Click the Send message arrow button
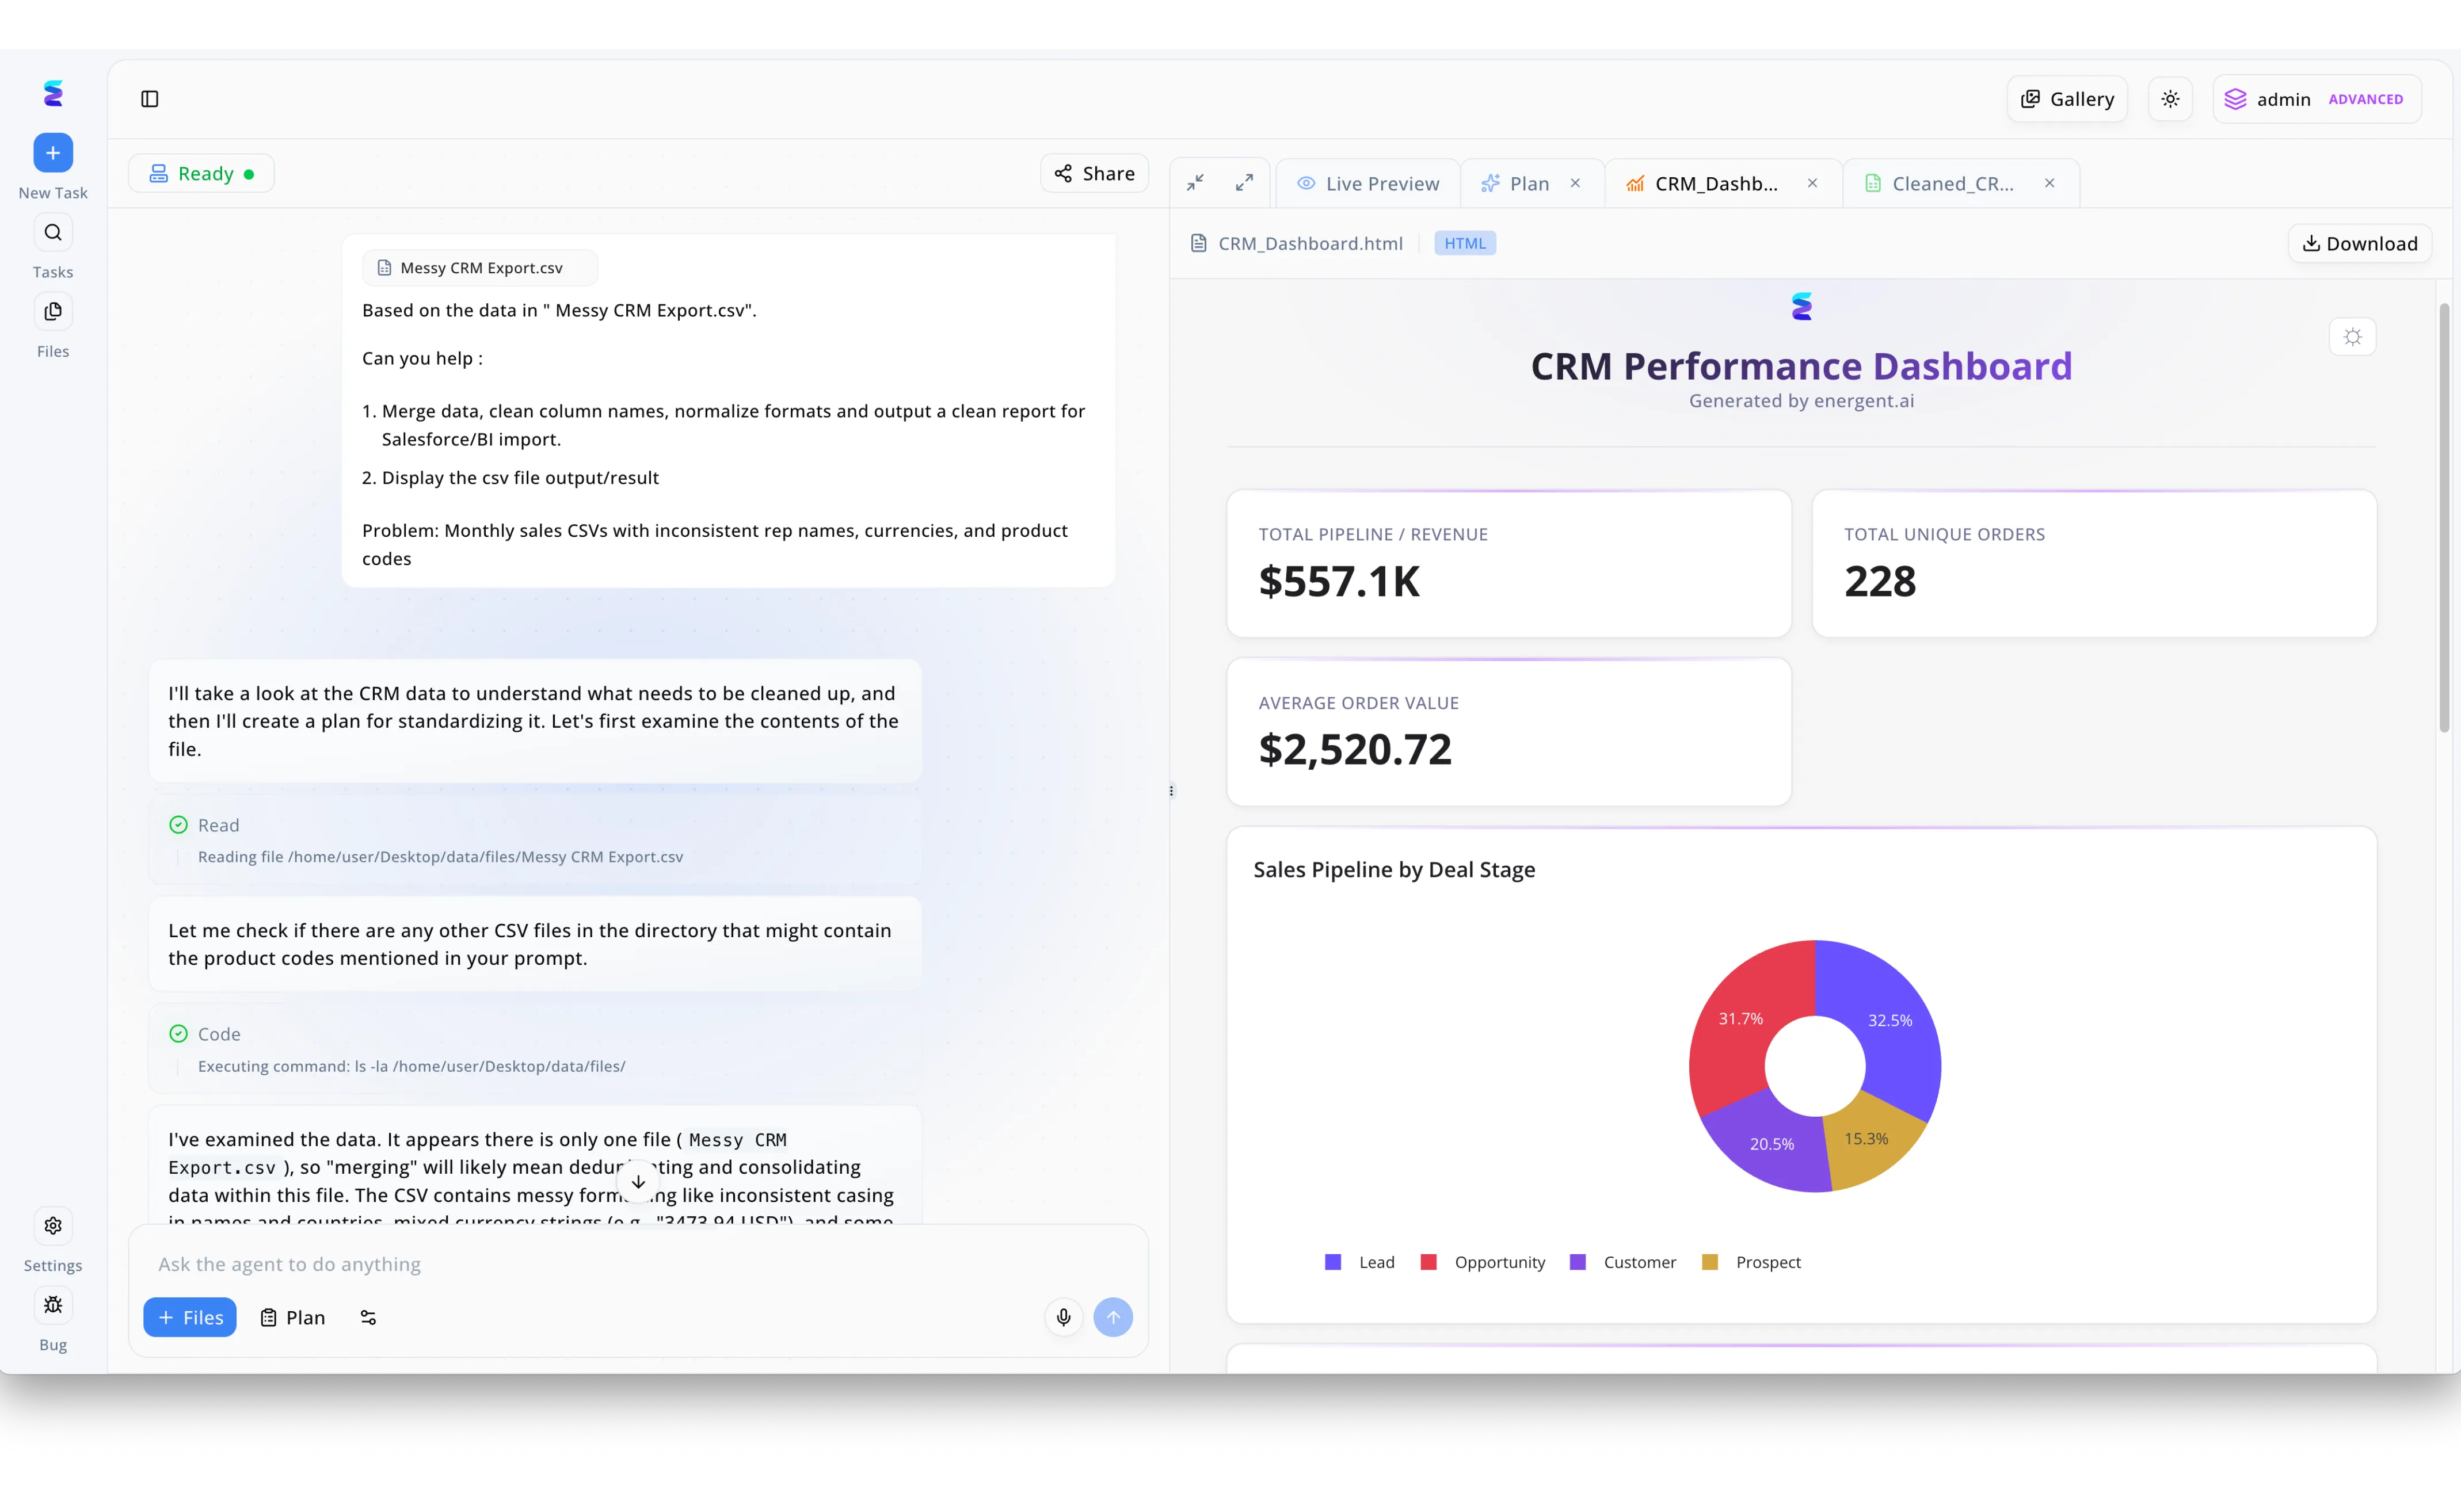Screen dimensions: 2461x1512 tap(1114, 1317)
